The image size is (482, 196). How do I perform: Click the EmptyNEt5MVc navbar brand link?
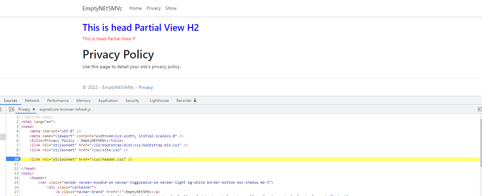102,8
